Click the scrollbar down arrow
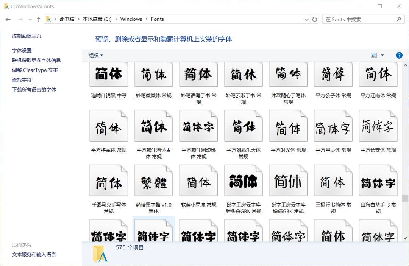 [405, 238]
